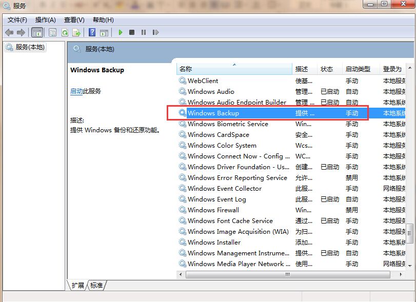This screenshot has width=416, height=302.
Task: Click the vertical scrollbar thumb
Action: (410, 233)
